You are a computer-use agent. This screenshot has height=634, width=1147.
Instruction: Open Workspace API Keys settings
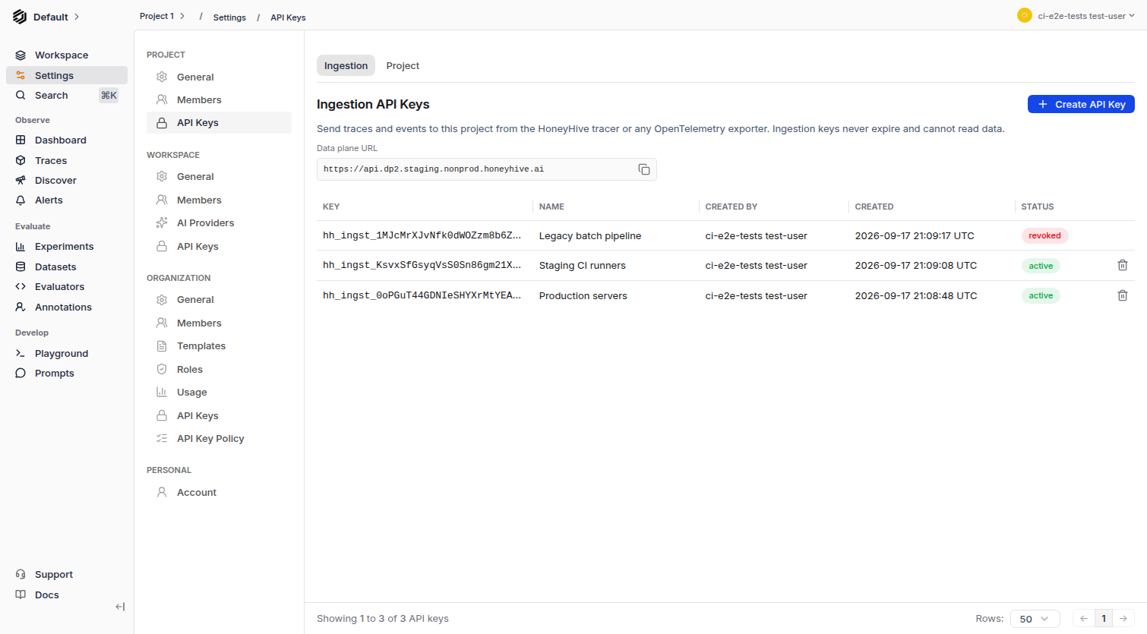[x=219, y=247]
